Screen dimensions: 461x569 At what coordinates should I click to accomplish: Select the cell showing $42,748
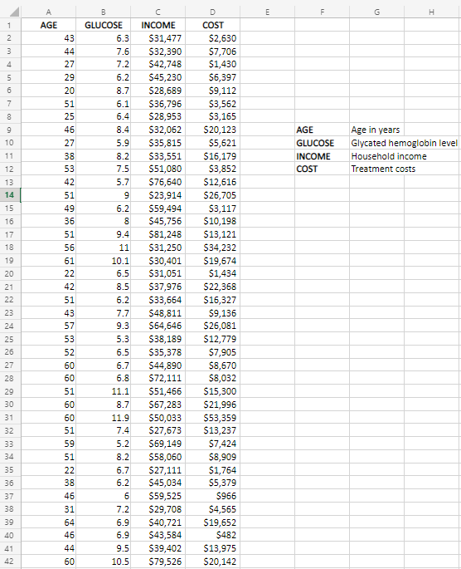[158, 64]
